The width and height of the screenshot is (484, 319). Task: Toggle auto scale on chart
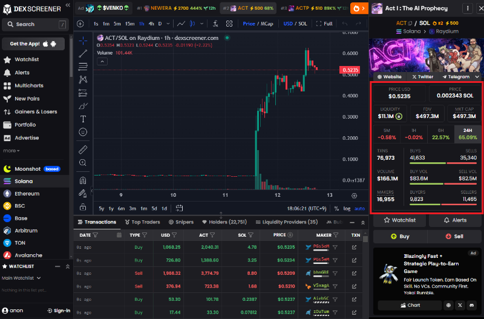coord(359,209)
